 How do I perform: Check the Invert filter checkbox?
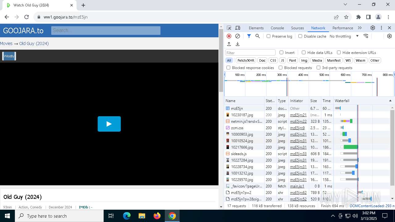click(x=281, y=52)
